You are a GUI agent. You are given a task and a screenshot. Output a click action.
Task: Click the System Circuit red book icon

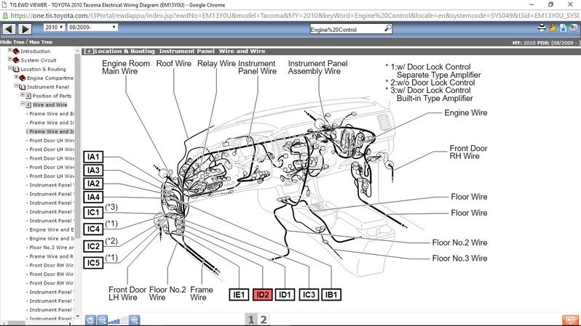point(16,60)
